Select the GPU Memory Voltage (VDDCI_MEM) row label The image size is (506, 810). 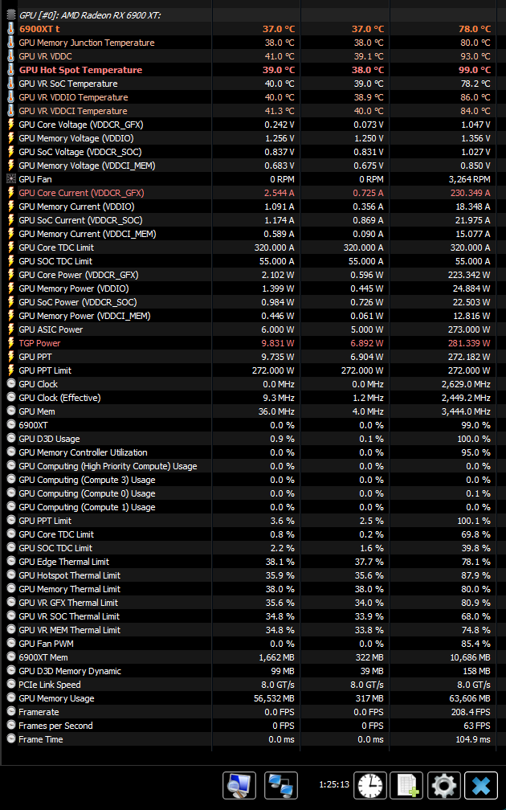click(x=88, y=166)
